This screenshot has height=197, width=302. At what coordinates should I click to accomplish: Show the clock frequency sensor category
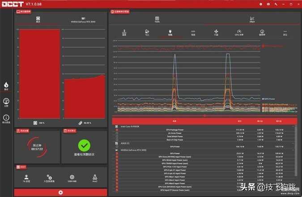click(193, 32)
